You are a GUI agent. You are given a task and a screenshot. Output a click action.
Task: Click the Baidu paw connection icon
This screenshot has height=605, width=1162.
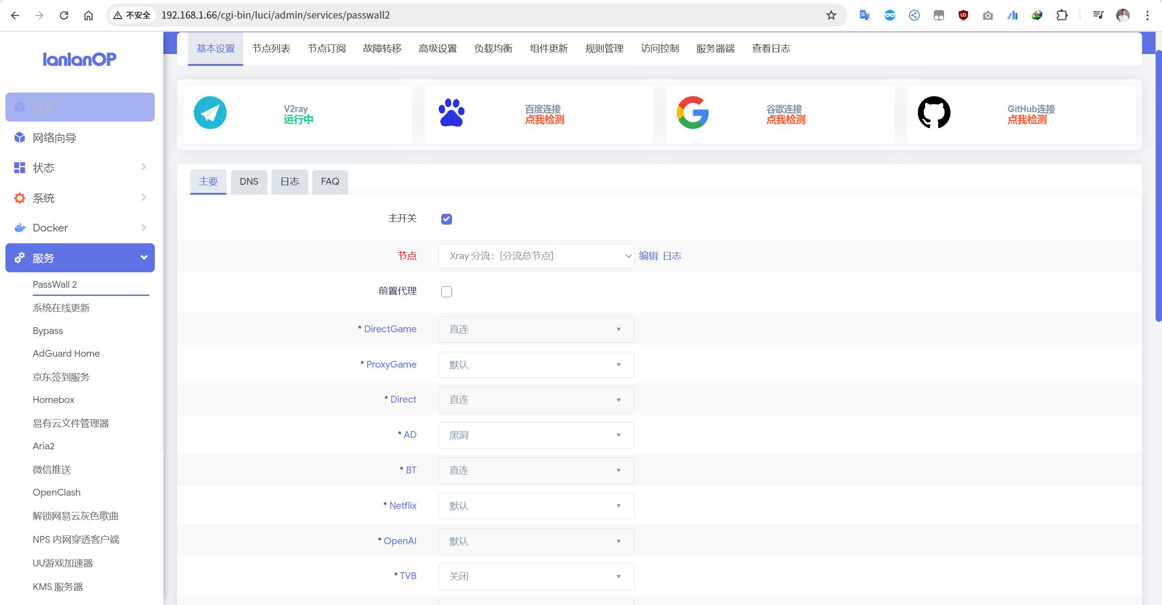coord(451,113)
